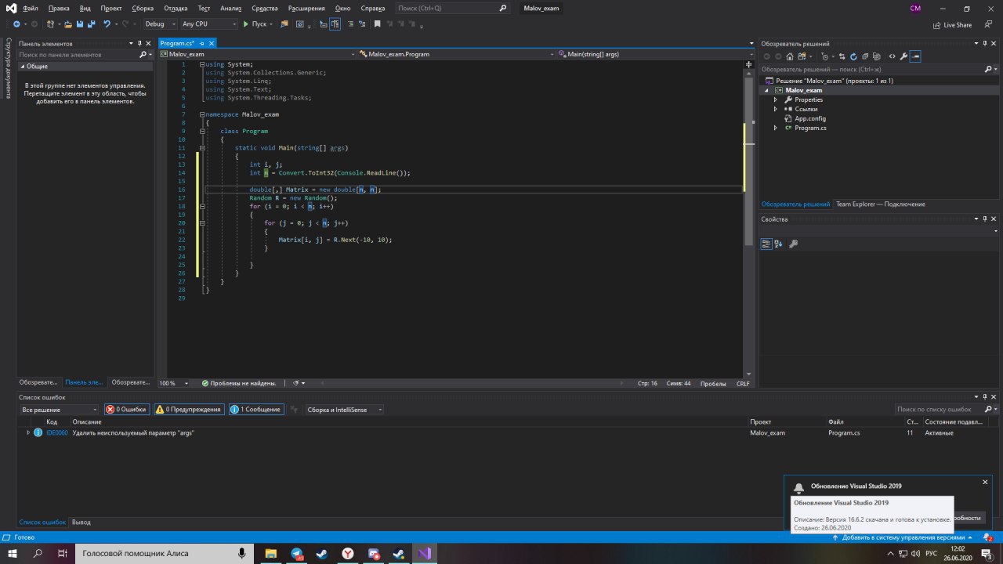This screenshot has height=564, width=1003.
Task: Collapse the Malov_exam project node
Action: 768,90
